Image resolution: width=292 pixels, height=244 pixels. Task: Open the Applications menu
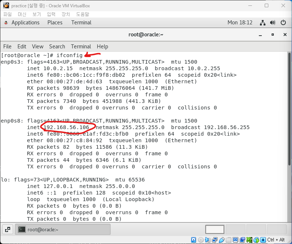click(25, 23)
